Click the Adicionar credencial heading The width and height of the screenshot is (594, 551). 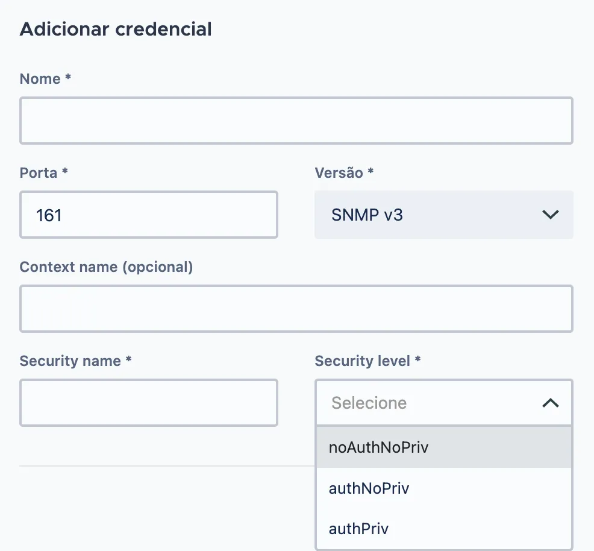pyautogui.click(x=116, y=29)
